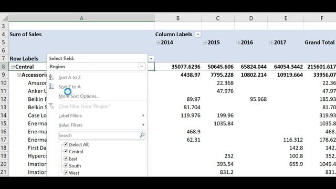
Task: Collapse the Central row group
Action: pyautogui.click(x=13, y=67)
